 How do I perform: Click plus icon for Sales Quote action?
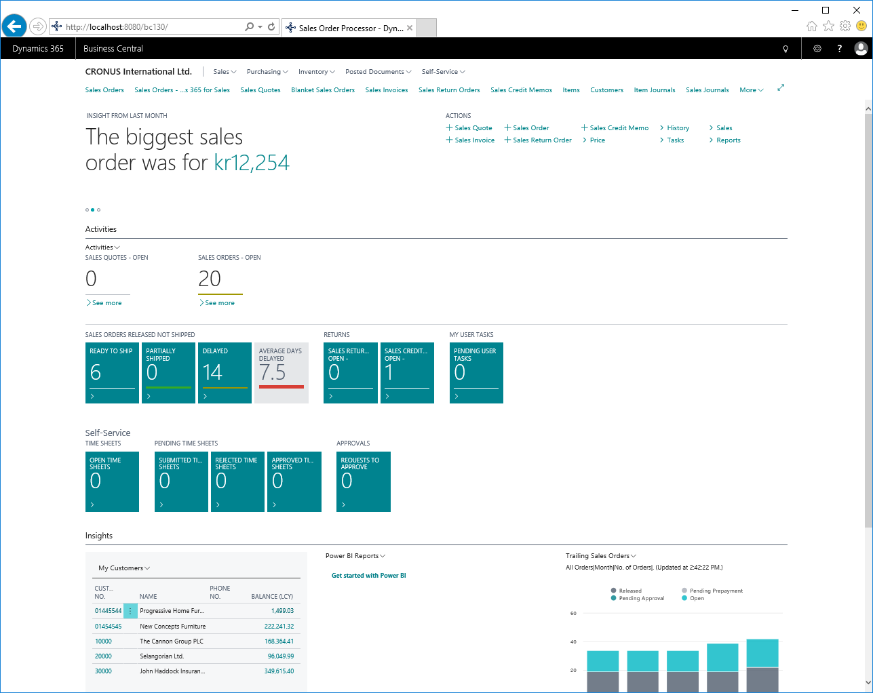449,127
